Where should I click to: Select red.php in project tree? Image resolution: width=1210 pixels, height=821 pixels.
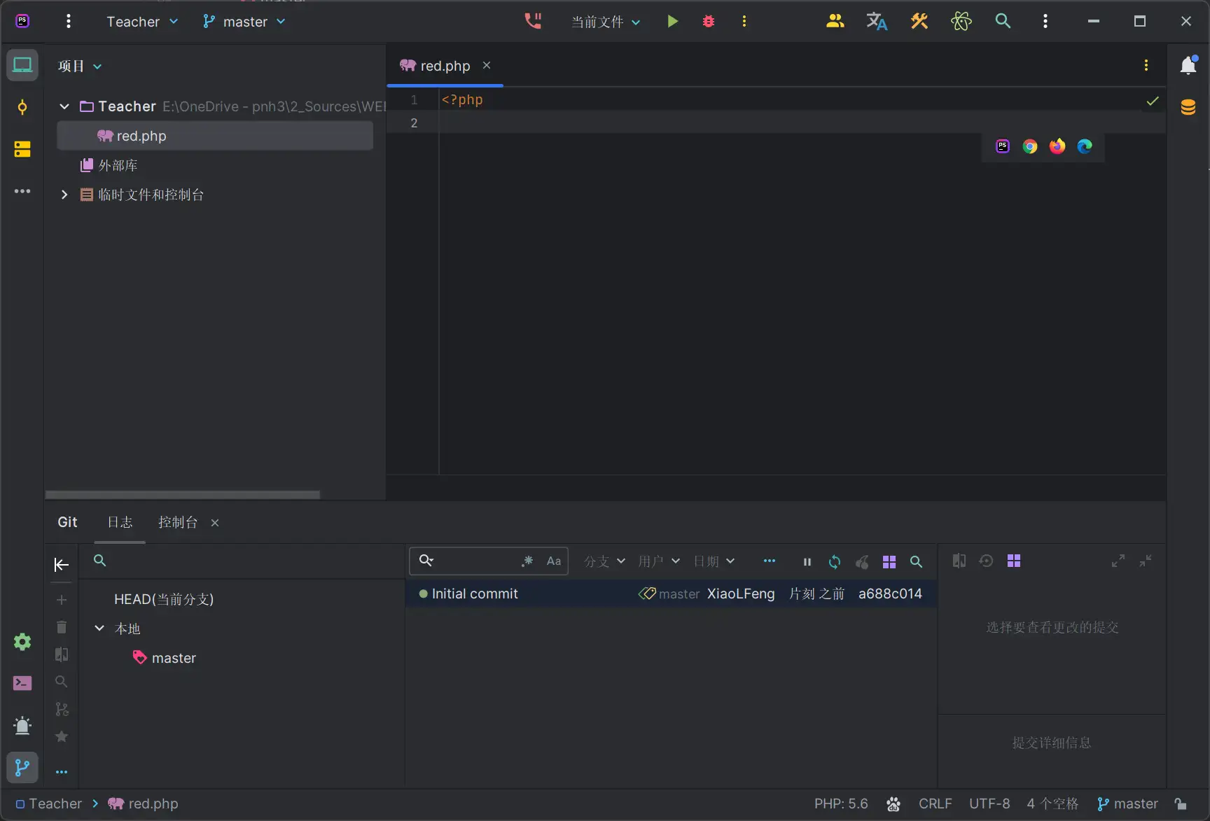[215, 136]
